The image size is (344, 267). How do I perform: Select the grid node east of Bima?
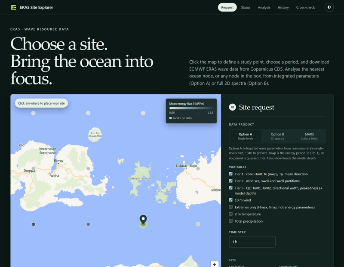coord(88,168)
